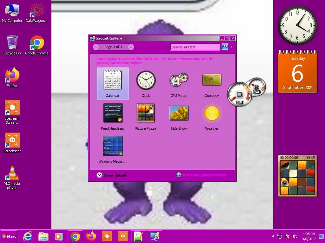325x243 pixels.
Task: Open Windows Media Player taskbar icon
Action: (59, 236)
